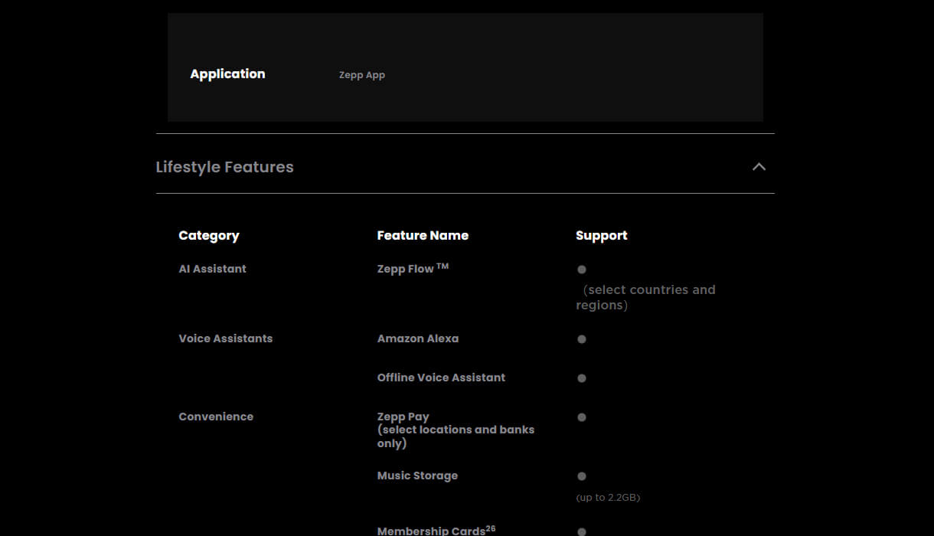Click the Zepp Flow feature name
Screen dimensions: 934x536
406,269
